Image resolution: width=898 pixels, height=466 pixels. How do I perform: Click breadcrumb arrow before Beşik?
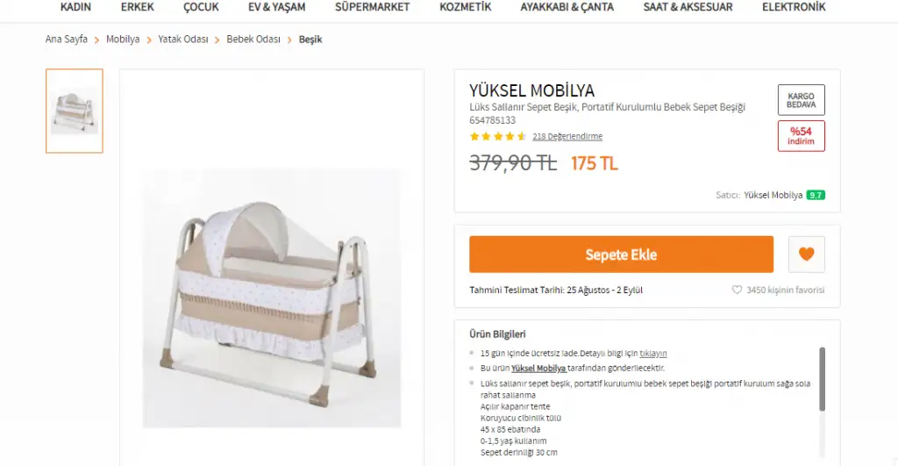[289, 40]
